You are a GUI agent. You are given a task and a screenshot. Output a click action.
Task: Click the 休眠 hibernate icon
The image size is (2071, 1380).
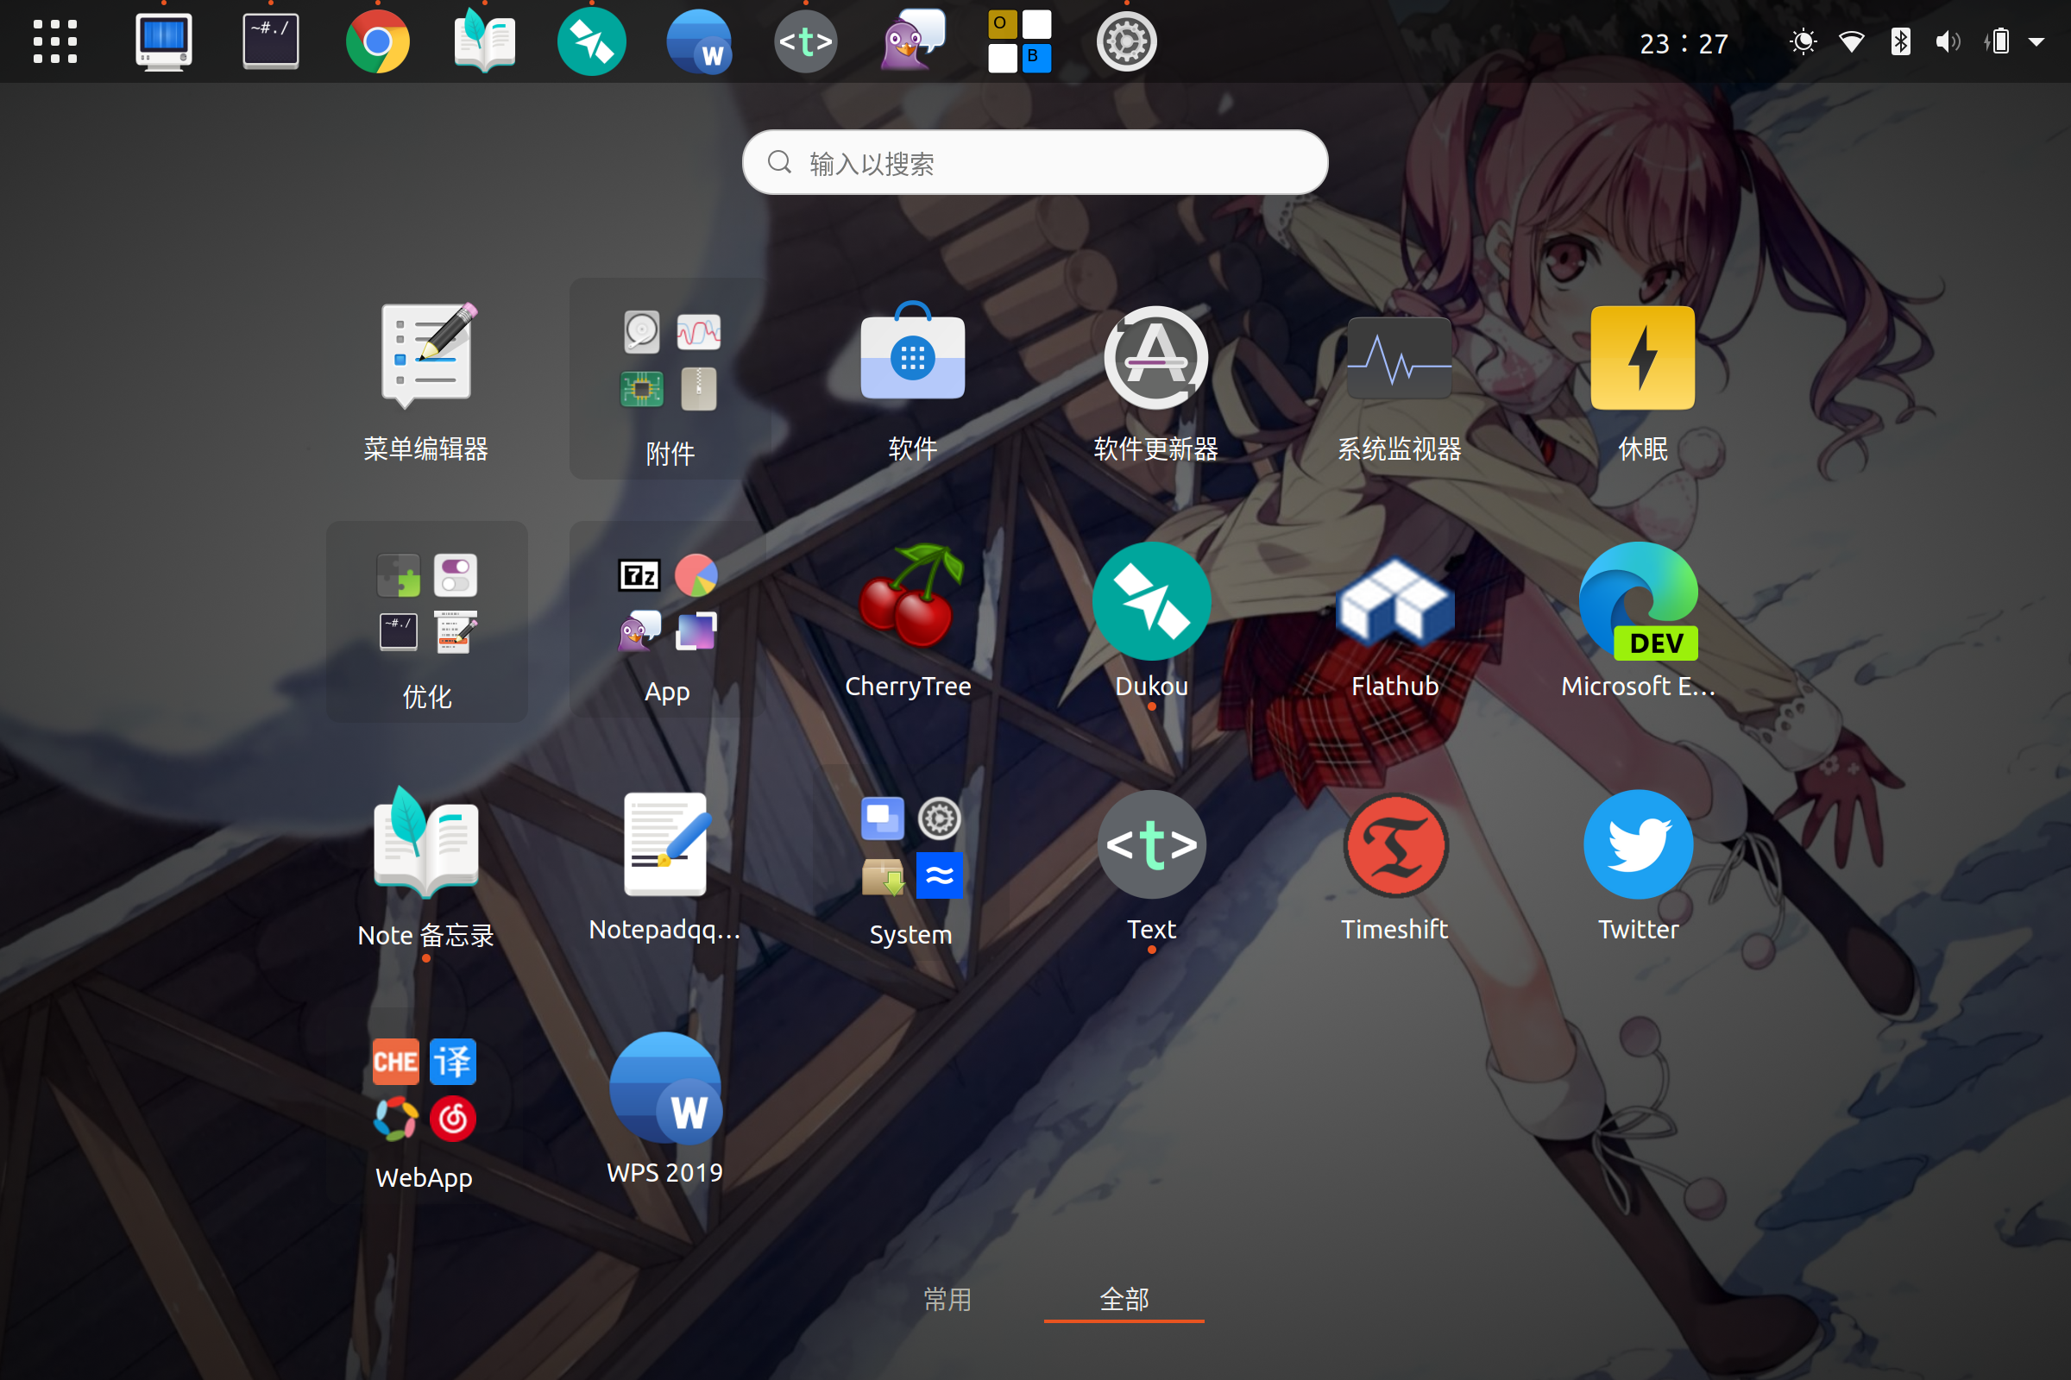point(1642,359)
